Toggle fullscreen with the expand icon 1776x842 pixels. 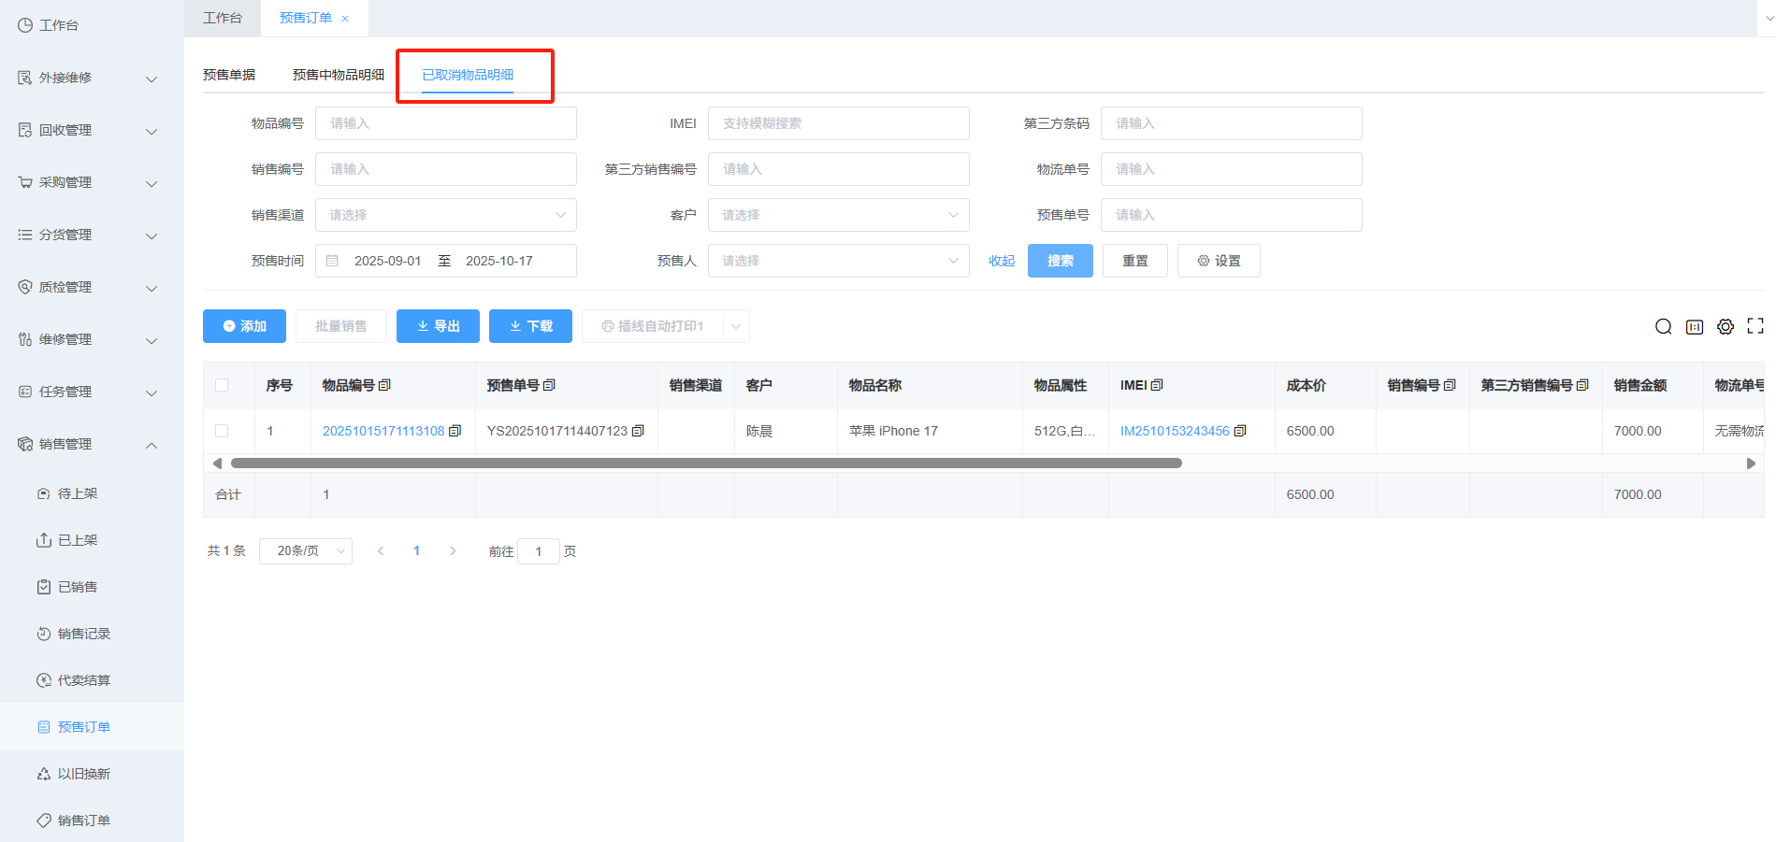pos(1755,326)
